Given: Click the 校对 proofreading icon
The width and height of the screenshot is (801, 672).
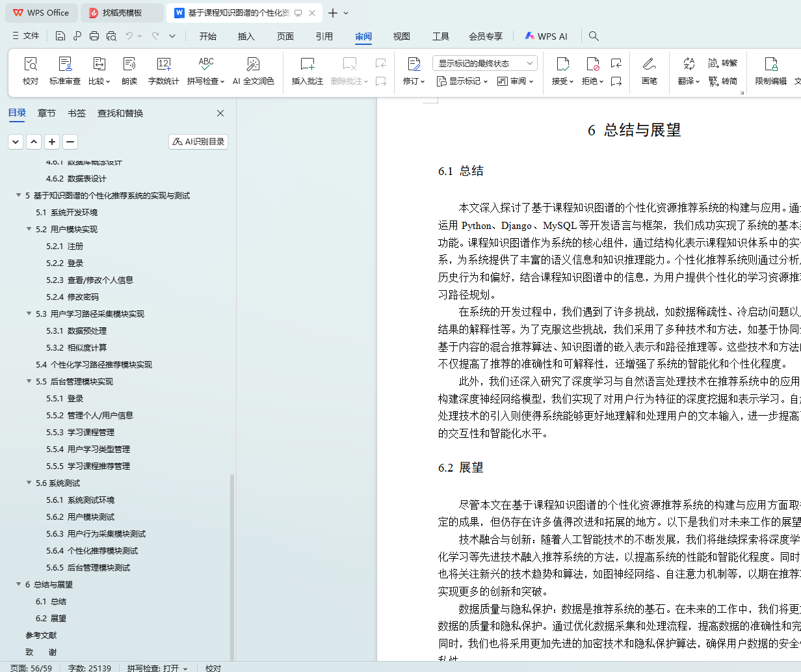Looking at the screenshot, I should pyautogui.click(x=31, y=71).
